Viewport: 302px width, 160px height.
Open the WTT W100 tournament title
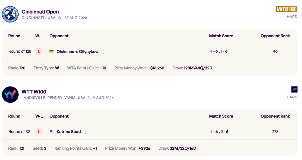pyautogui.click(x=34, y=92)
